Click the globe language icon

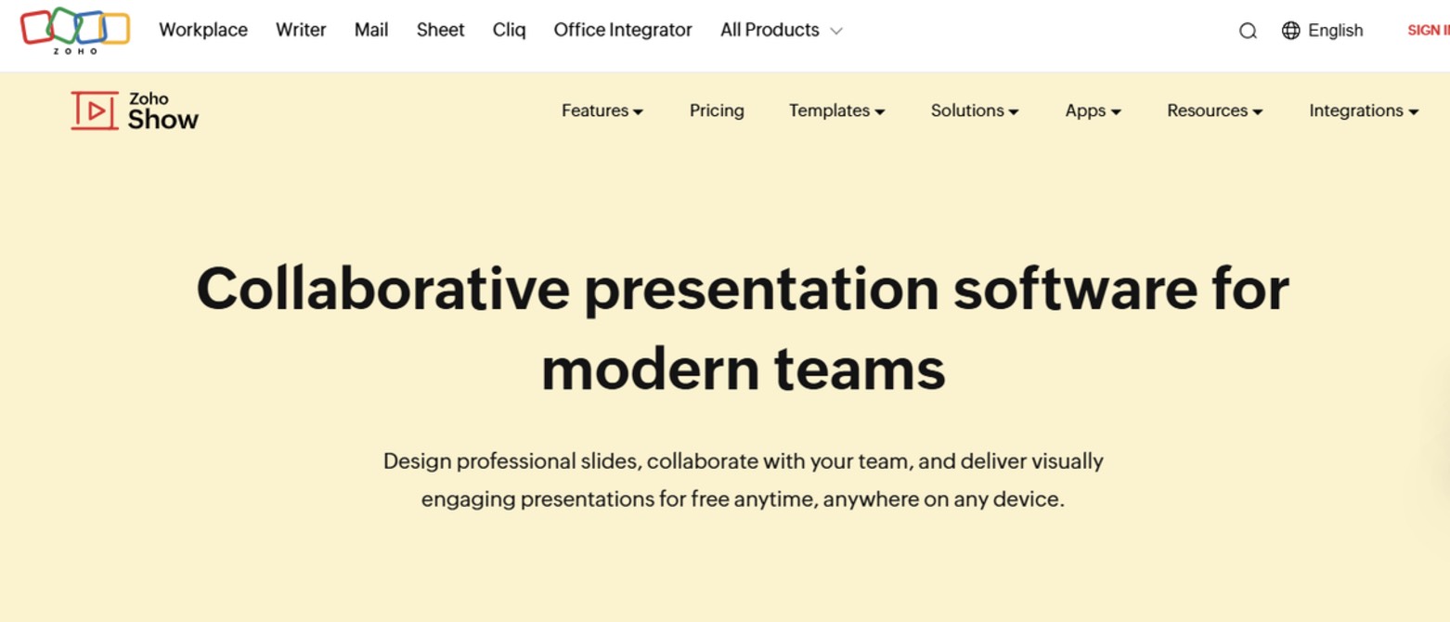[1290, 31]
